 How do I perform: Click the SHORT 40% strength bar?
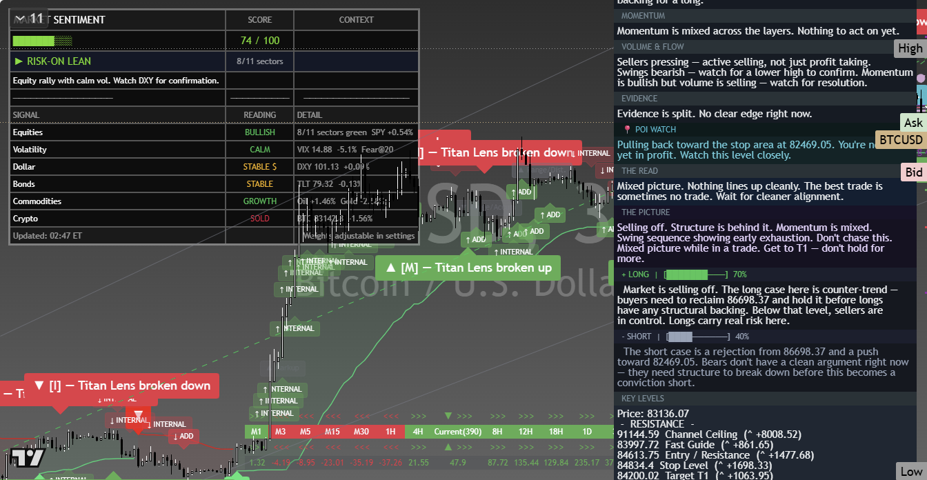pos(697,337)
